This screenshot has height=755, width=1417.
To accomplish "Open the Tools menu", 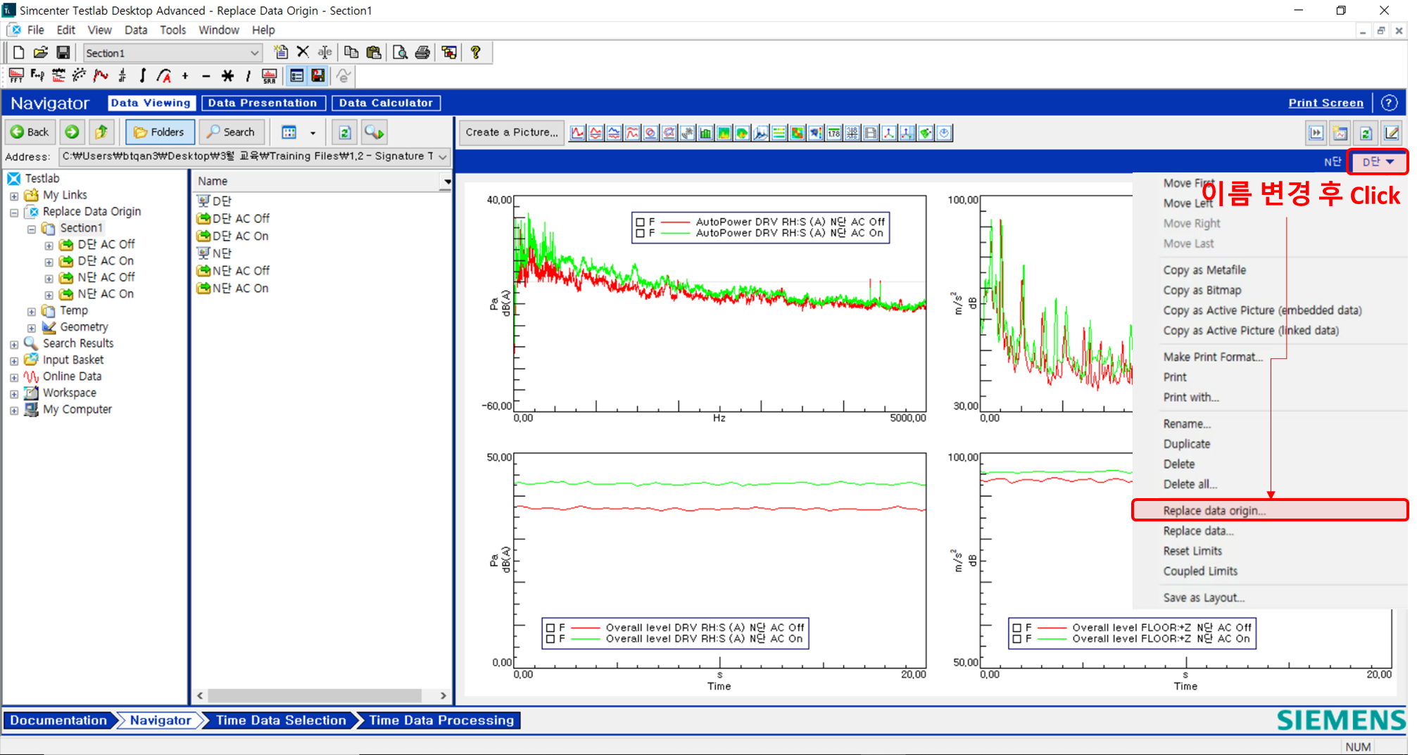I will pos(172,30).
